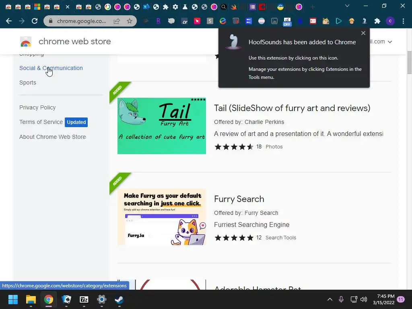Open Steam from the taskbar
The image size is (412, 309).
point(119,299)
